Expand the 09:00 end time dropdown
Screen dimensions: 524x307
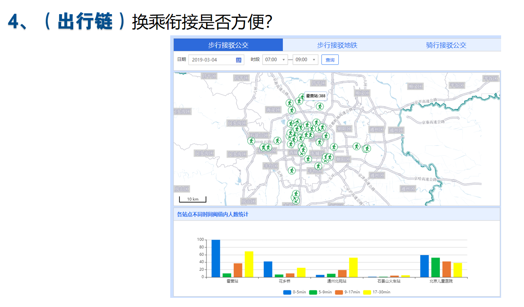click(305, 60)
